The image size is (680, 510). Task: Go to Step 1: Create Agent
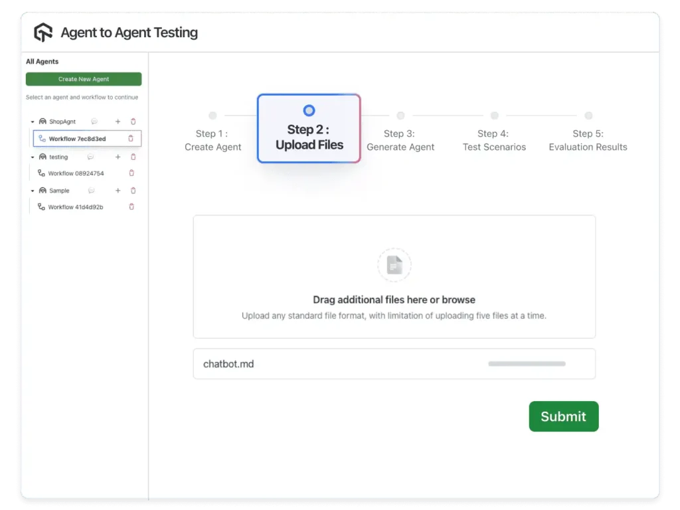(x=212, y=140)
